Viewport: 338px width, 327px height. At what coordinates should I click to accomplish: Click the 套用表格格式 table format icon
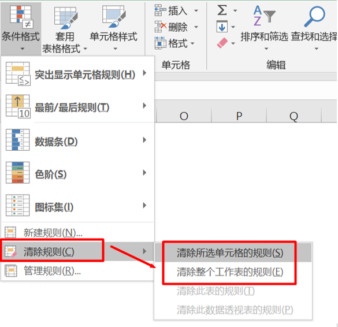click(66, 18)
